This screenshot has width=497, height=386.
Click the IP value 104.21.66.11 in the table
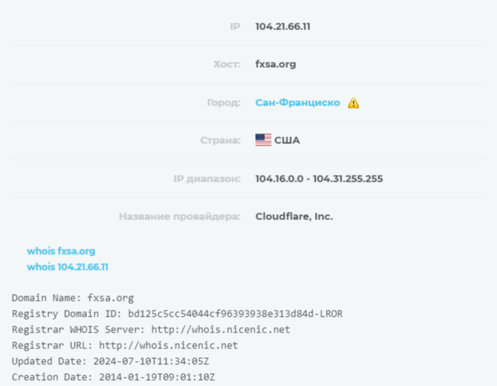pos(283,26)
